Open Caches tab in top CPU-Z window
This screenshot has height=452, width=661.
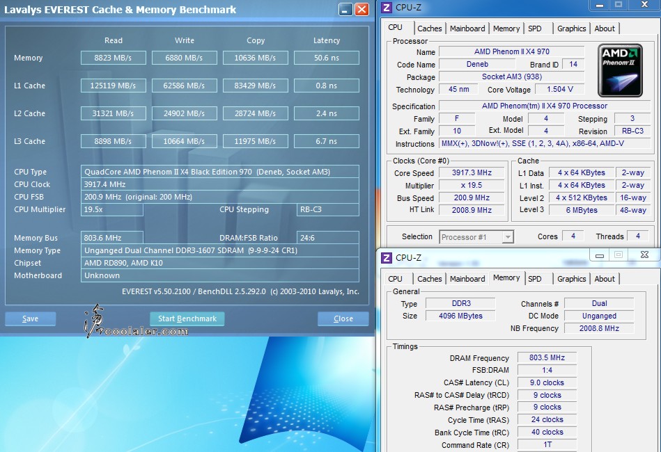tap(429, 29)
